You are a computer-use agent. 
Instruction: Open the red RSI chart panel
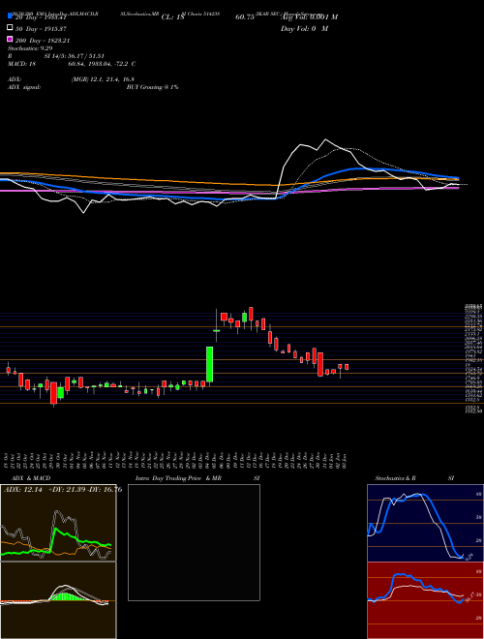(425, 600)
